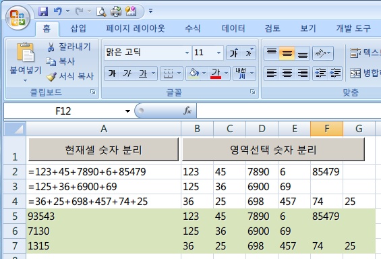Click the people icon in quick access toolbar
Image resolution: width=381 pixels, height=259 pixels.
(x=131, y=11)
